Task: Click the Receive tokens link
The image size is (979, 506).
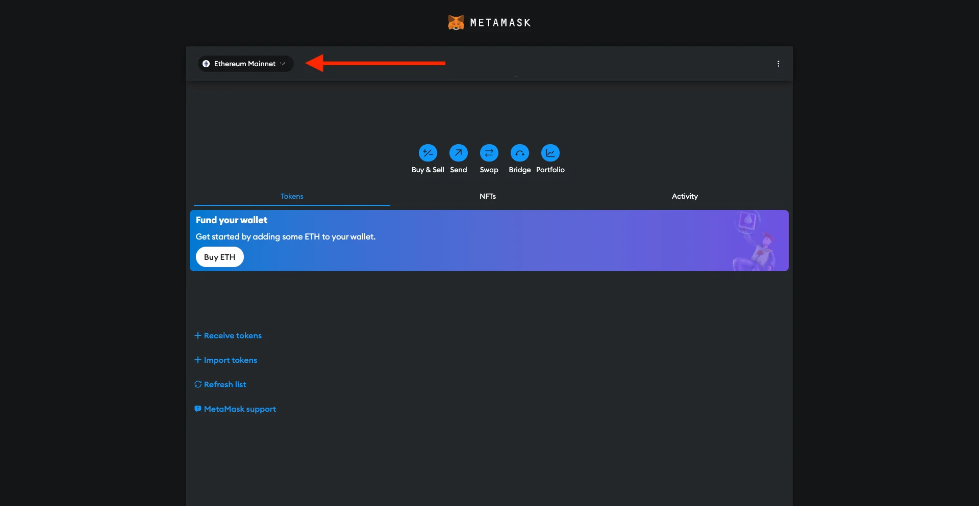Action: tap(228, 335)
